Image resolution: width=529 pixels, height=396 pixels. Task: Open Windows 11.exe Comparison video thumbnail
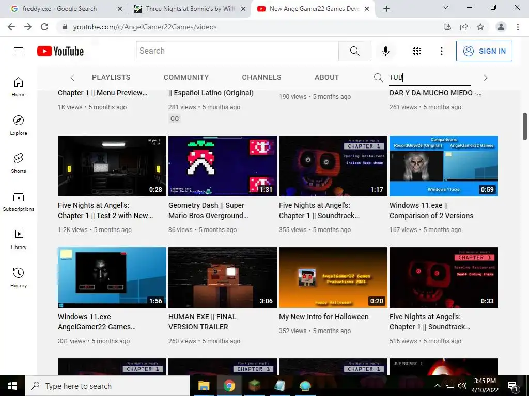pyautogui.click(x=444, y=166)
